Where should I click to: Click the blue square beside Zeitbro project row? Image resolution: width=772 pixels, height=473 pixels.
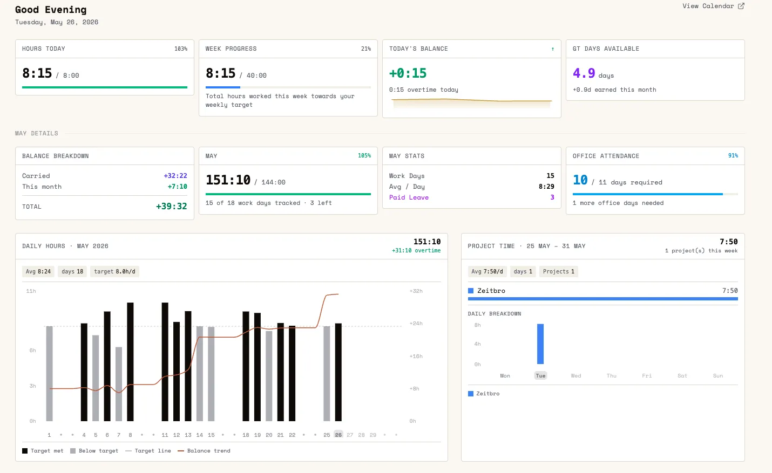(471, 291)
